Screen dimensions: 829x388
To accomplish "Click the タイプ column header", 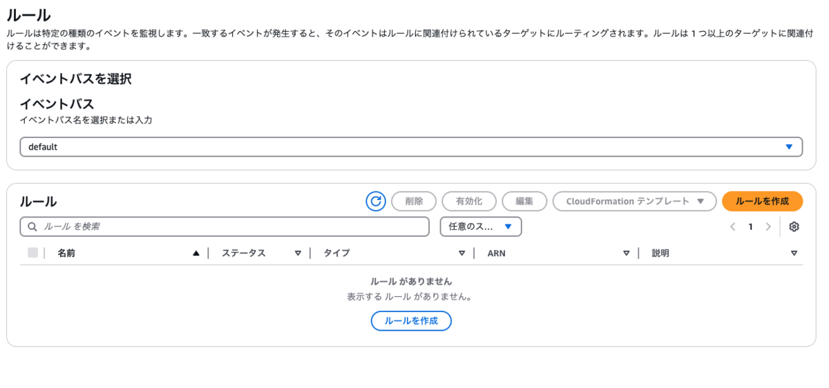I will pyautogui.click(x=336, y=253).
